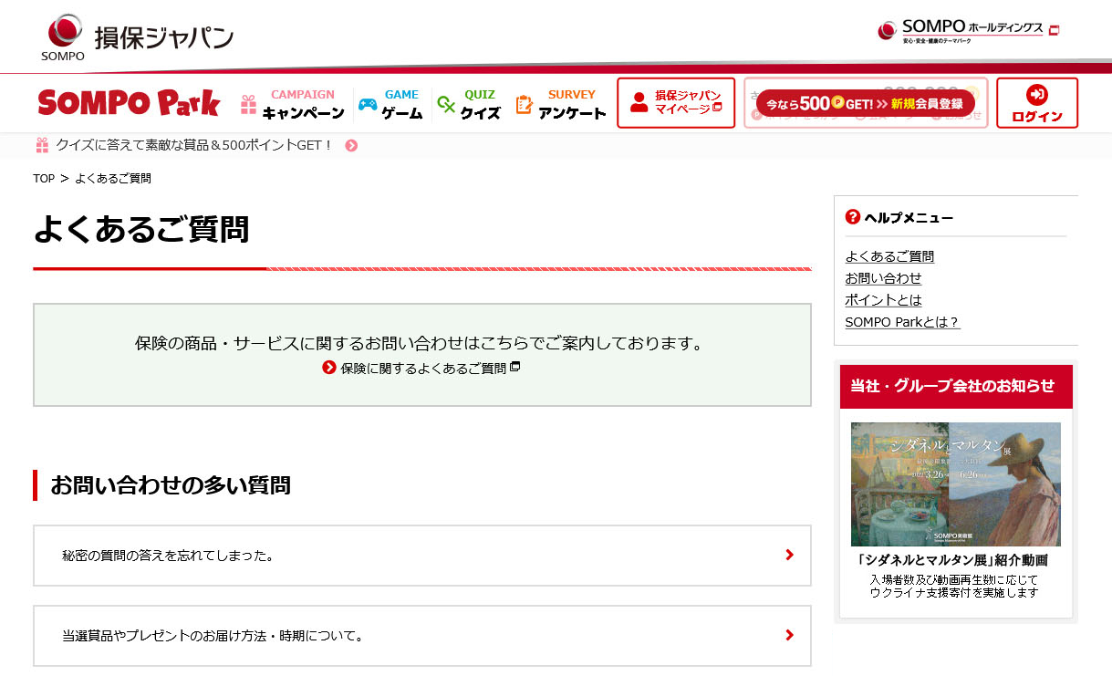Expand the question about 秘密の質問の答え
This screenshot has width=1112, height=676.
421,556
